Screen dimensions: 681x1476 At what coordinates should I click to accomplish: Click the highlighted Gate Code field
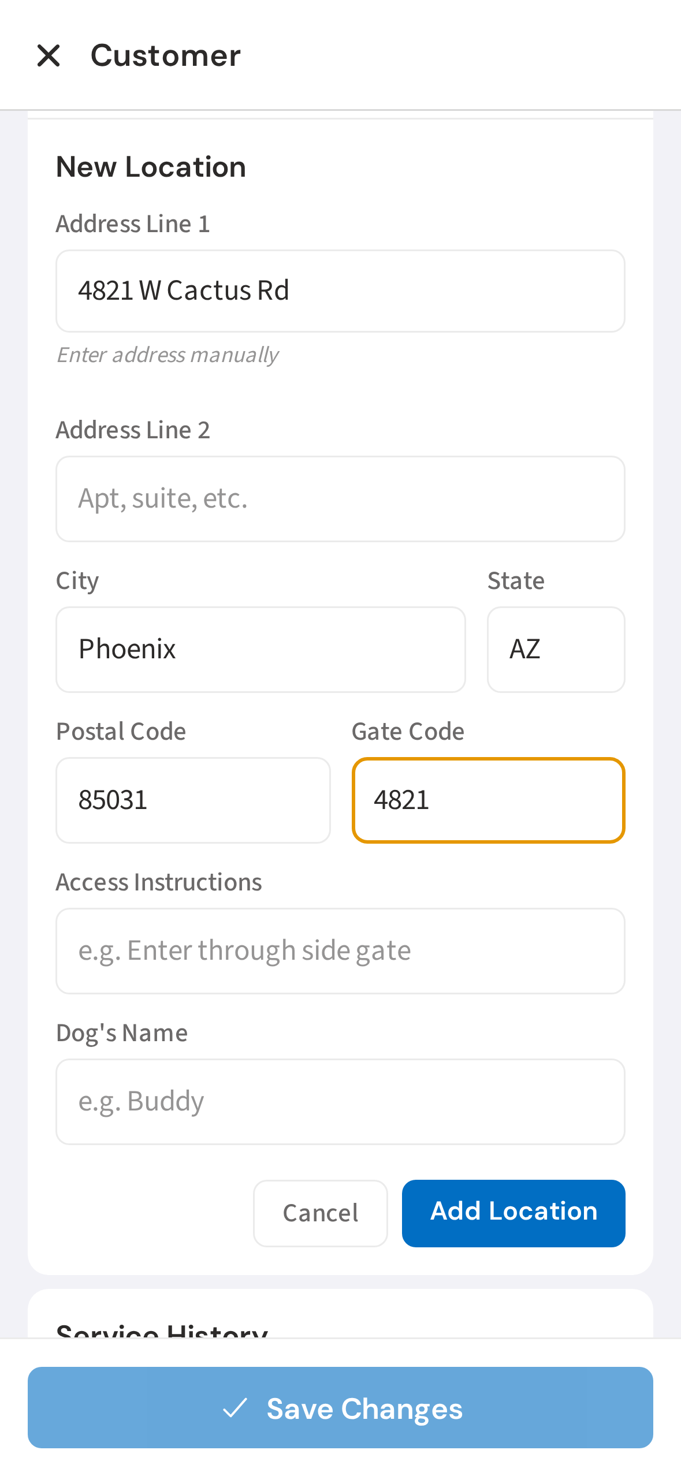coord(489,800)
